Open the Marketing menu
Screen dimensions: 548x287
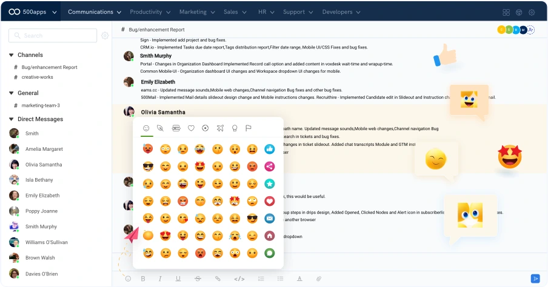pos(197,12)
